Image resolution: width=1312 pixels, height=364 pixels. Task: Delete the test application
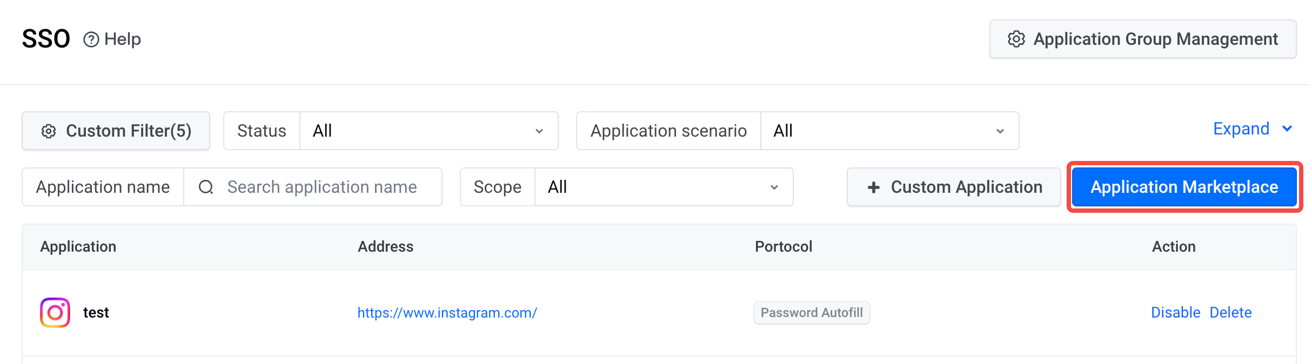pos(1230,313)
